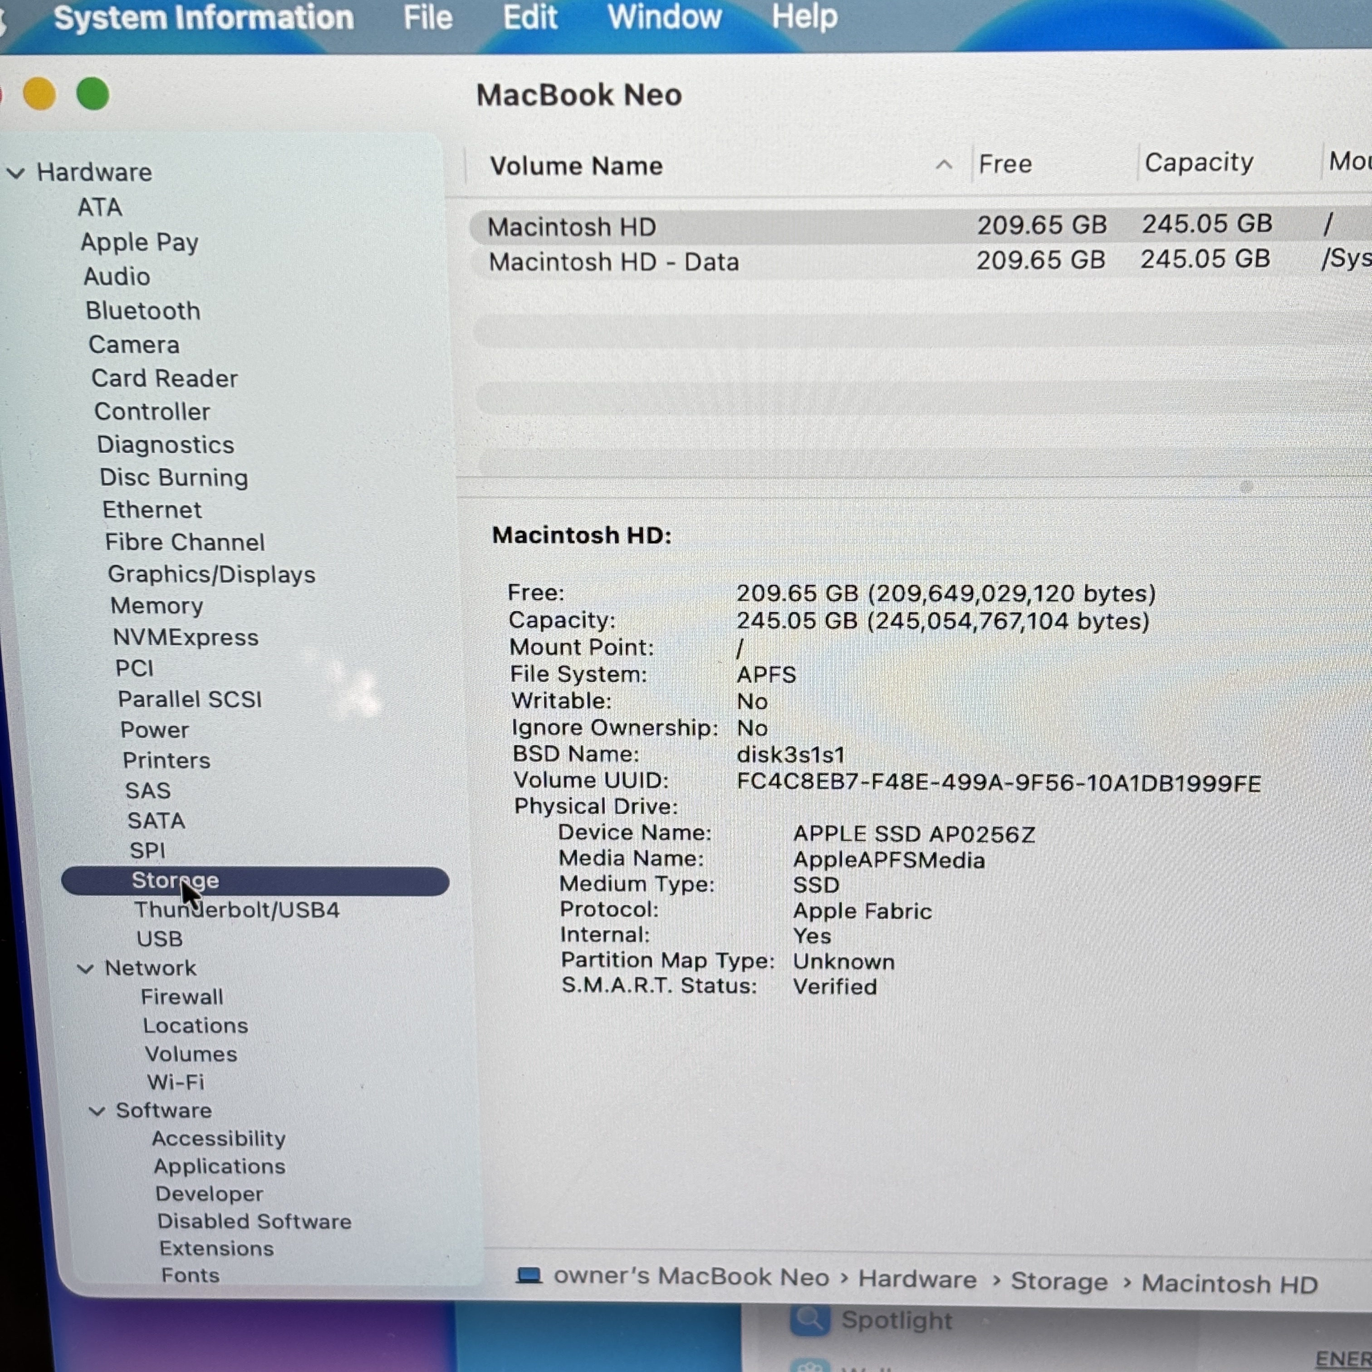Select Audio in the sidebar
Image resolution: width=1372 pixels, height=1372 pixels.
[x=117, y=276]
